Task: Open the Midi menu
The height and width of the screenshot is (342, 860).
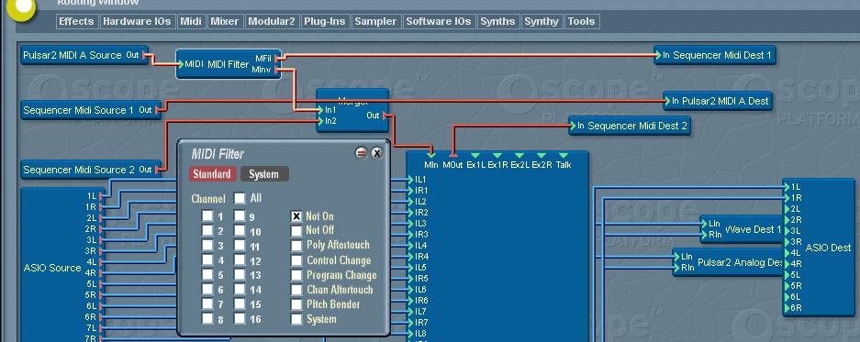Action: tap(191, 21)
